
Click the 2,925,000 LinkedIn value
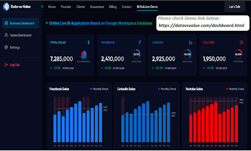coord(164,59)
